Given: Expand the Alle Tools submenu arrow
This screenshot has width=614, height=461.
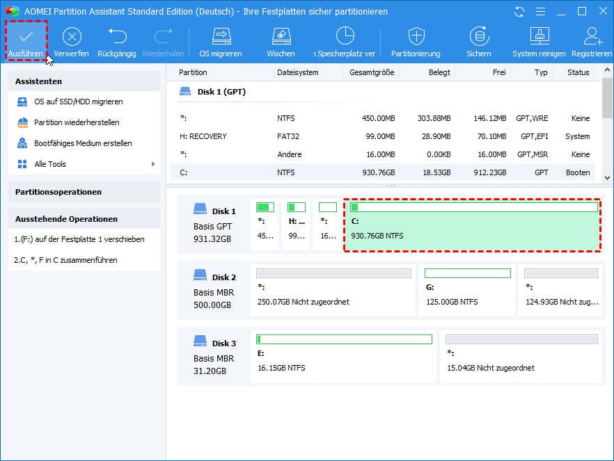Looking at the screenshot, I should click(153, 164).
